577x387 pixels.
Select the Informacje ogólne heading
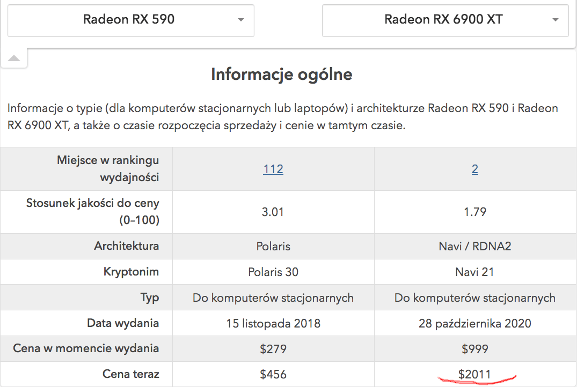(281, 75)
